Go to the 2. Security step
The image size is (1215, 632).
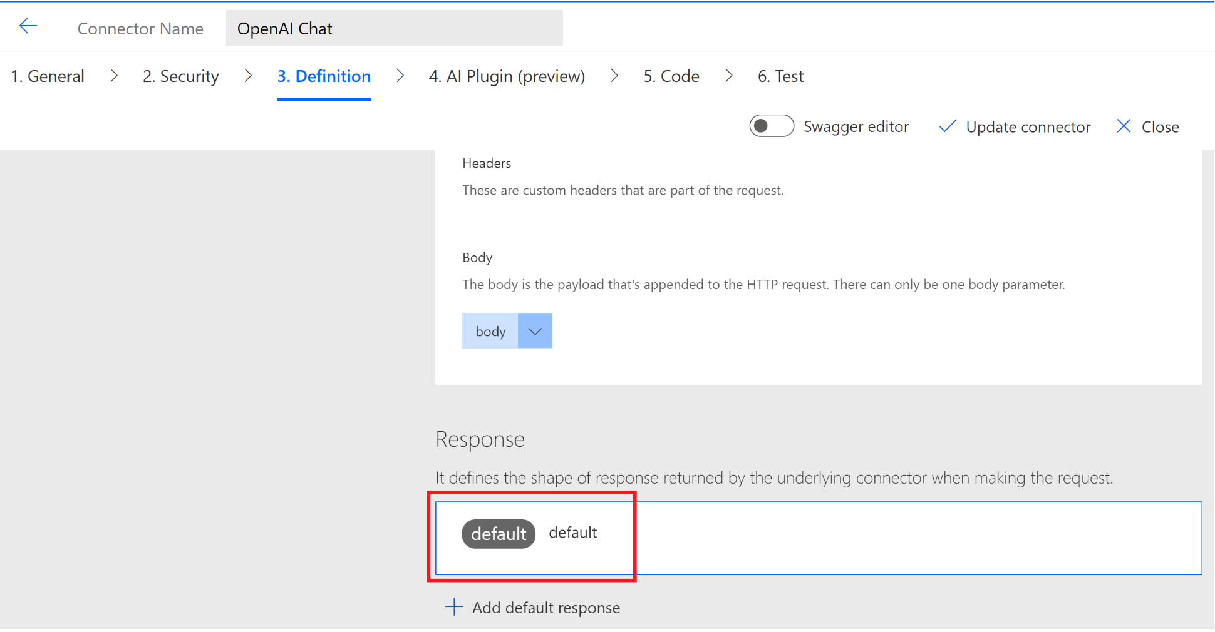tap(181, 76)
